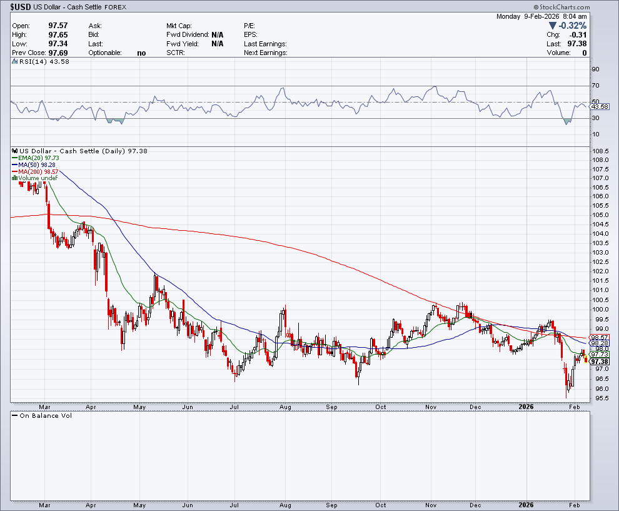Select the green EMA(20) legend line
Image resolution: width=619 pixels, height=511 pixels.
point(15,158)
